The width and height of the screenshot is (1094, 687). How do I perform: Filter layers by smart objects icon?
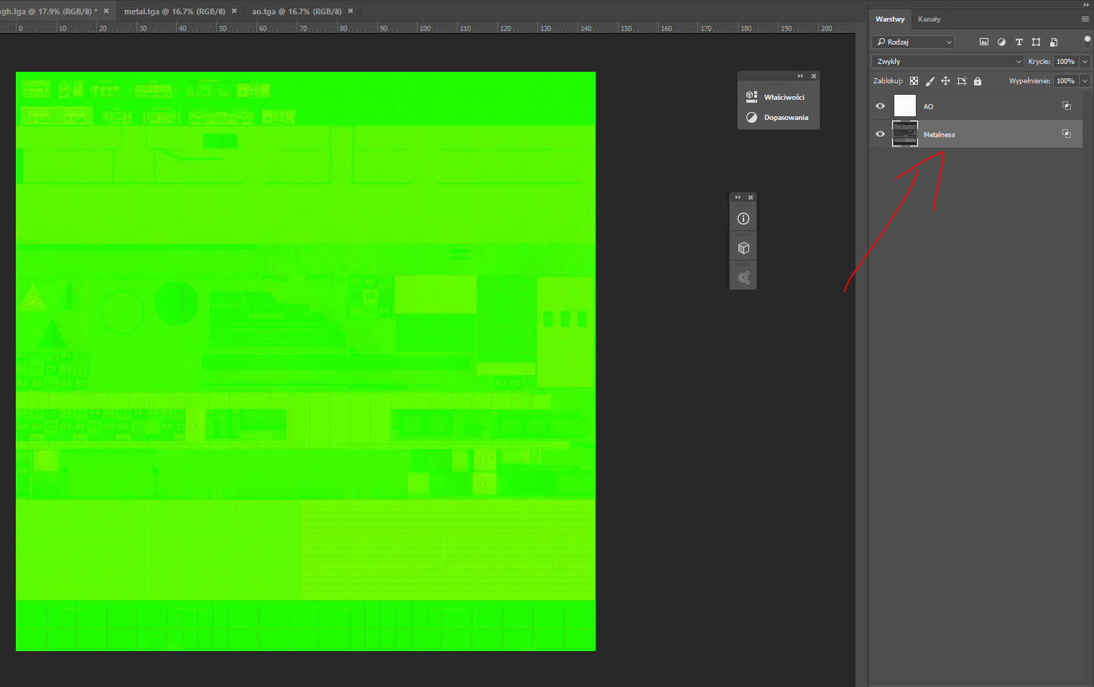pos(1054,42)
